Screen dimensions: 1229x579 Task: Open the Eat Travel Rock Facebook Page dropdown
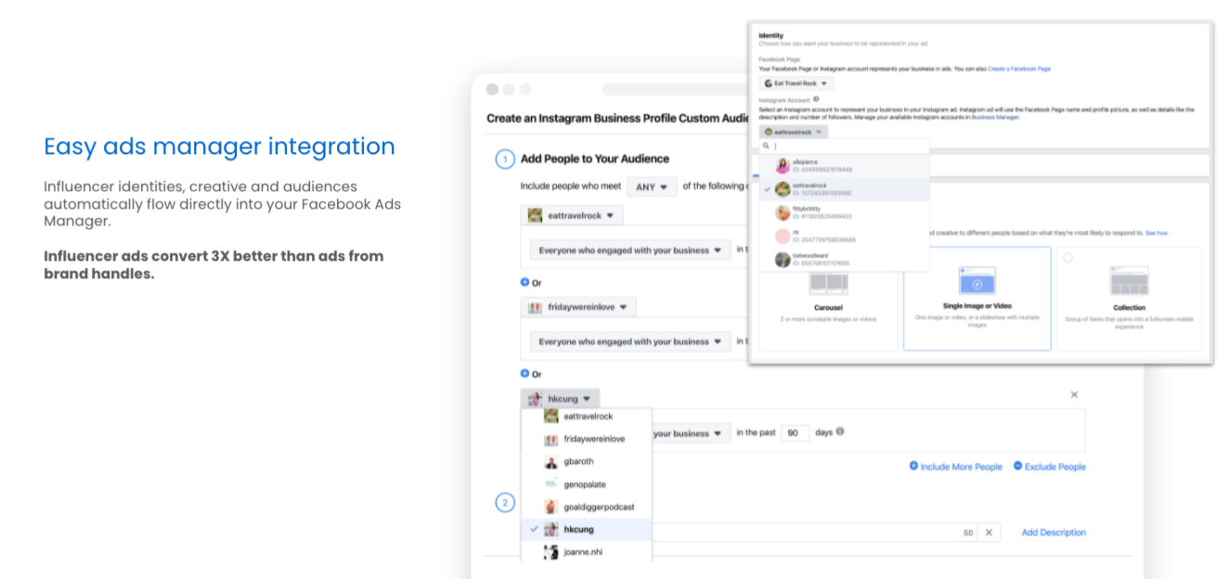coord(796,84)
